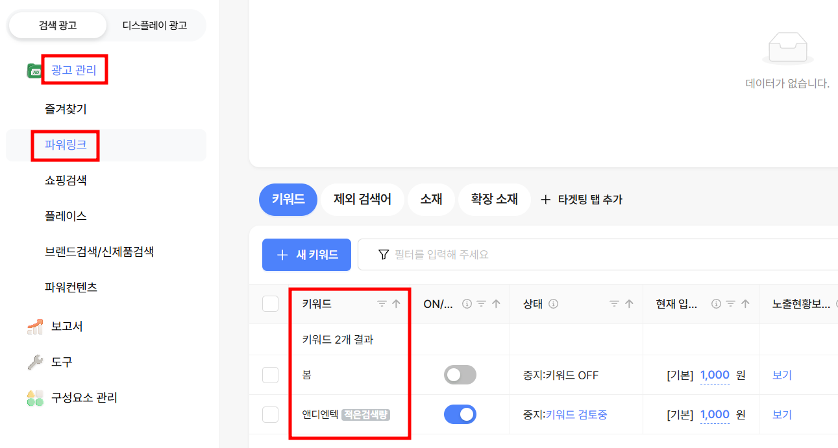Click the 새 키워드 button
This screenshot has width=838, height=448.
306,255
